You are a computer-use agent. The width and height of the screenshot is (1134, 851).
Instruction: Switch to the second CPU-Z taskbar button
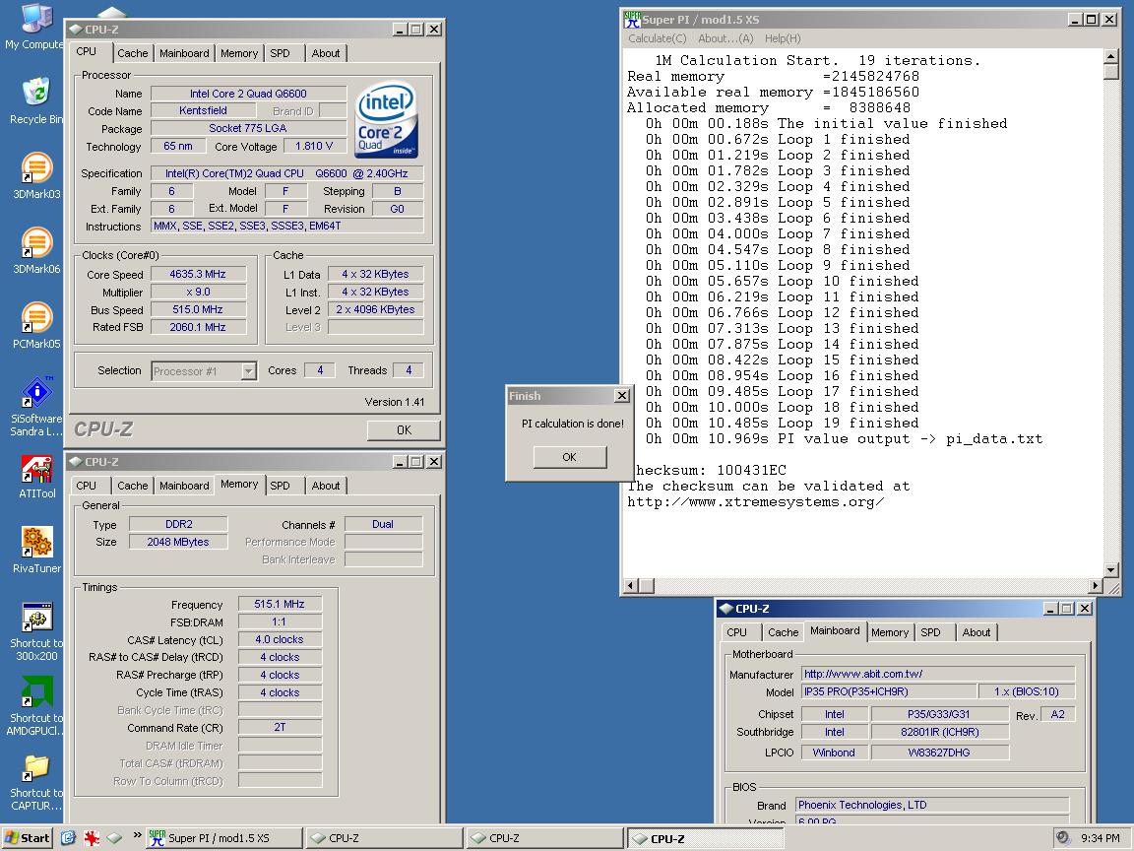click(x=544, y=838)
